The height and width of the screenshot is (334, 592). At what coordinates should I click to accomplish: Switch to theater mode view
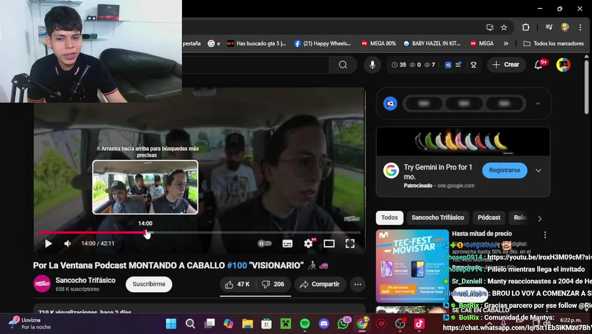[x=329, y=244]
